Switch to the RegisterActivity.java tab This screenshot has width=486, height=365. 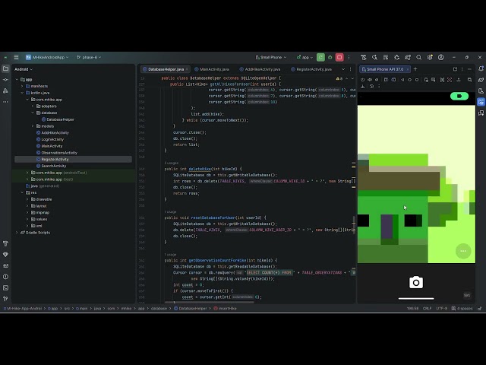311,69
